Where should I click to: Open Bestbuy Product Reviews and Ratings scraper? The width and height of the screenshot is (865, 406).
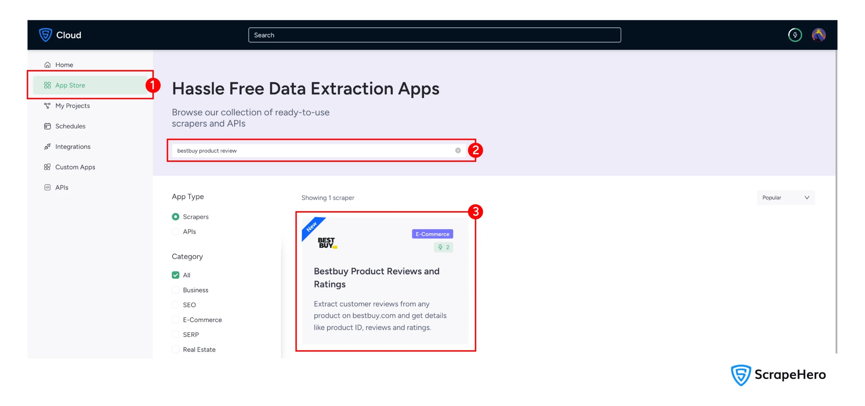click(376, 278)
